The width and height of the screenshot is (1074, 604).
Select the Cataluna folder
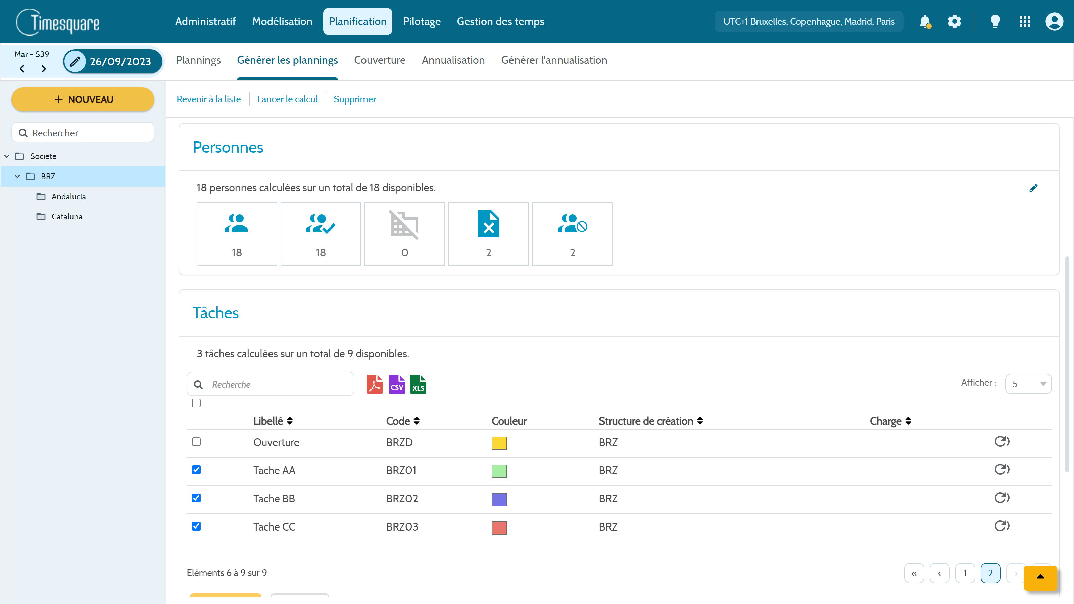[x=67, y=217]
